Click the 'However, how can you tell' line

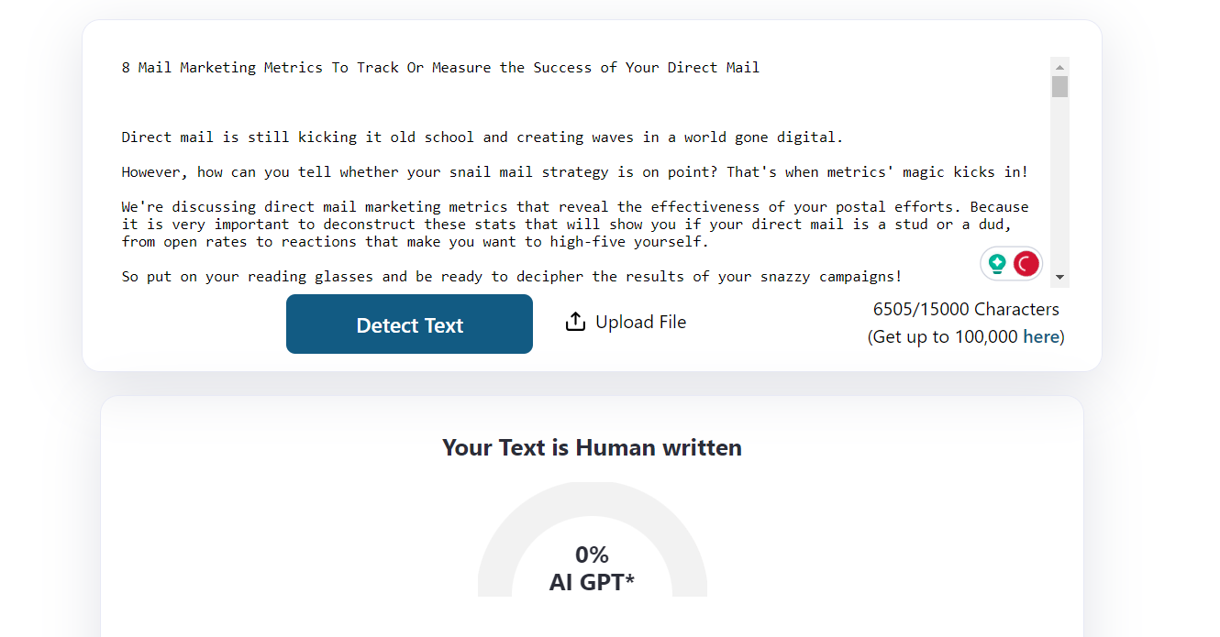click(x=574, y=171)
